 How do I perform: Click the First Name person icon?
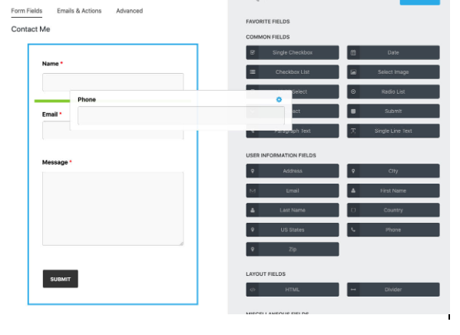click(353, 191)
